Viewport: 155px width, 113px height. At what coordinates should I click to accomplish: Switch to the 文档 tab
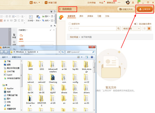click(107, 16)
